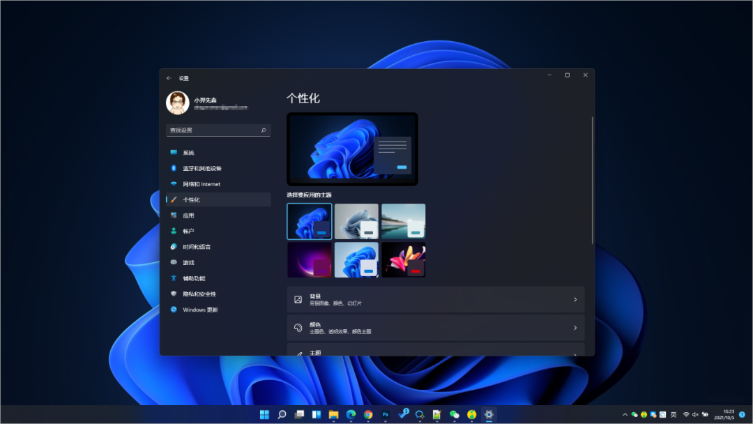Image resolution: width=753 pixels, height=424 pixels.
Task: Click the Windows Start button
Action: (265, 414)
